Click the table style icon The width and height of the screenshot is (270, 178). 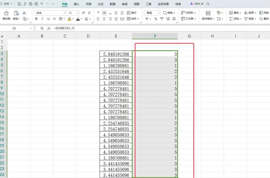click(220, 13)
